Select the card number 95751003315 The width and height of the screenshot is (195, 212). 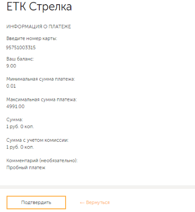[21, 48]
